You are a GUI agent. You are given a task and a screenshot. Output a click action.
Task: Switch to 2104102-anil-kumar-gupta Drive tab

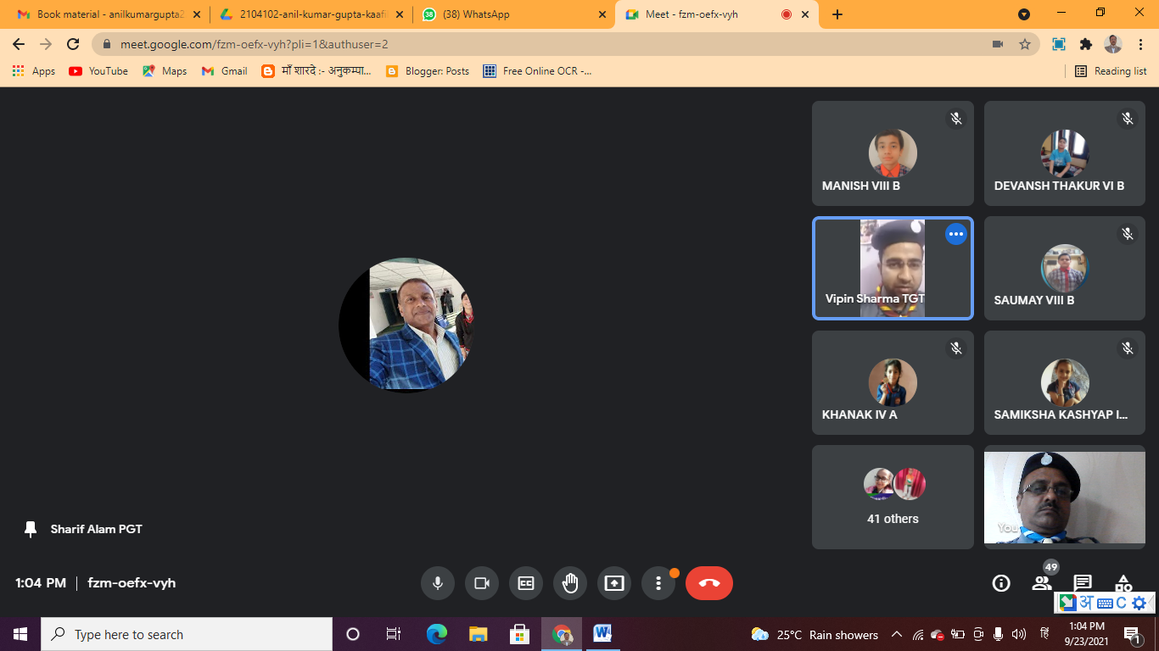click(x=311, y=14)
